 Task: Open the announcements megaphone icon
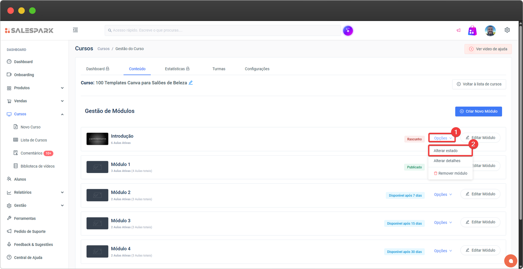[x=458, y=30]
